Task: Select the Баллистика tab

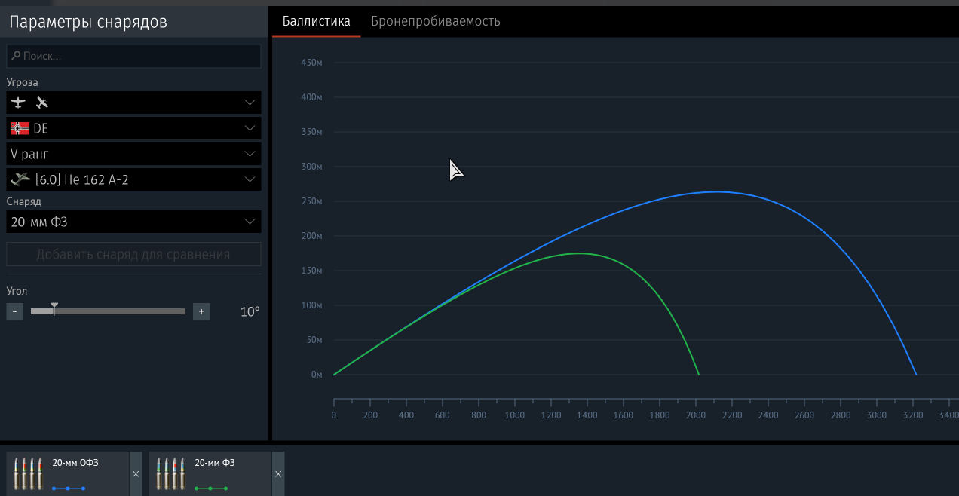Action: pyautogui.click(x=316, y=21)
